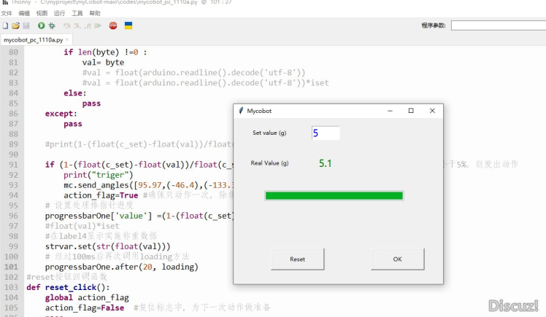Screen dimensions: 546x317
Task: Click the 'action_flag=True' code line
Action: [101, 195]
